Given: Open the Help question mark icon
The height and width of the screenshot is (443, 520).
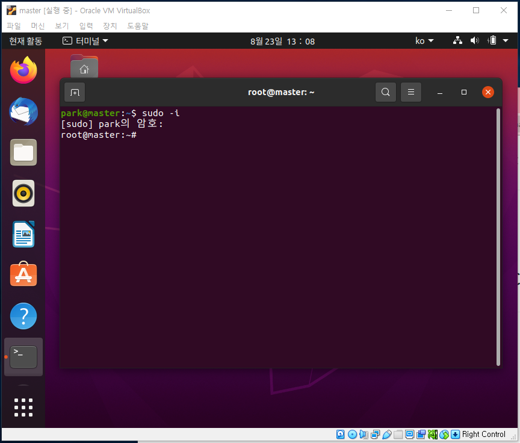Looking at the screenshot, I should [23, 316].
